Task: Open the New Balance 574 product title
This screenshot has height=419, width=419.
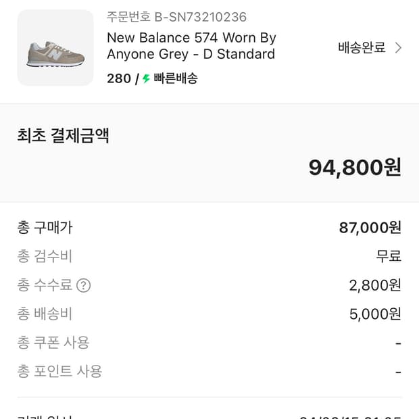Action: click(191, 46)
